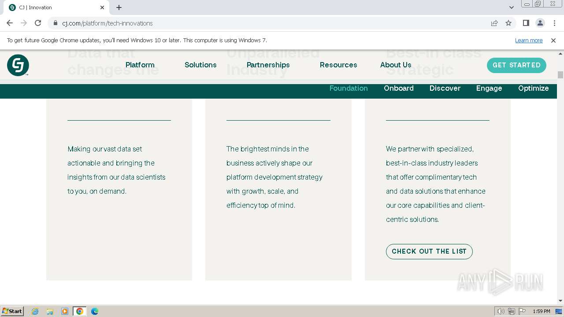Open the clock showing 1:59 PM
This screenshot has width=564, height=317.
click(542, 311)
